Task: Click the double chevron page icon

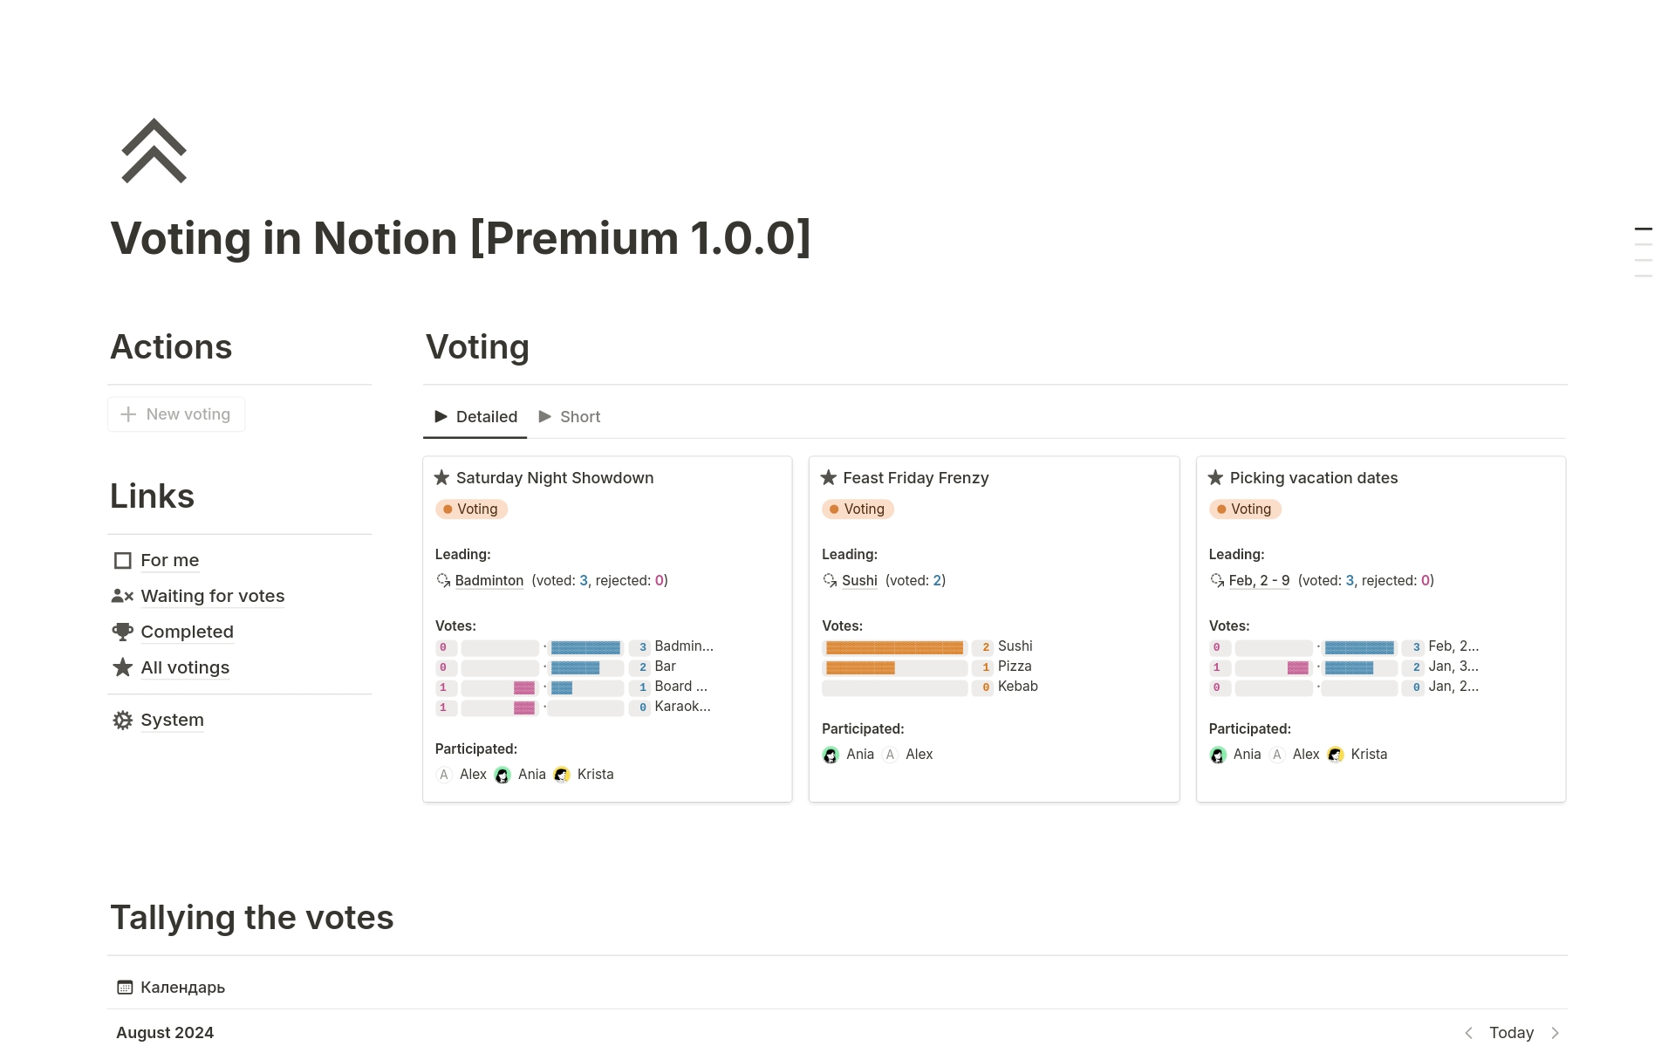Action: tap(154, 151)
